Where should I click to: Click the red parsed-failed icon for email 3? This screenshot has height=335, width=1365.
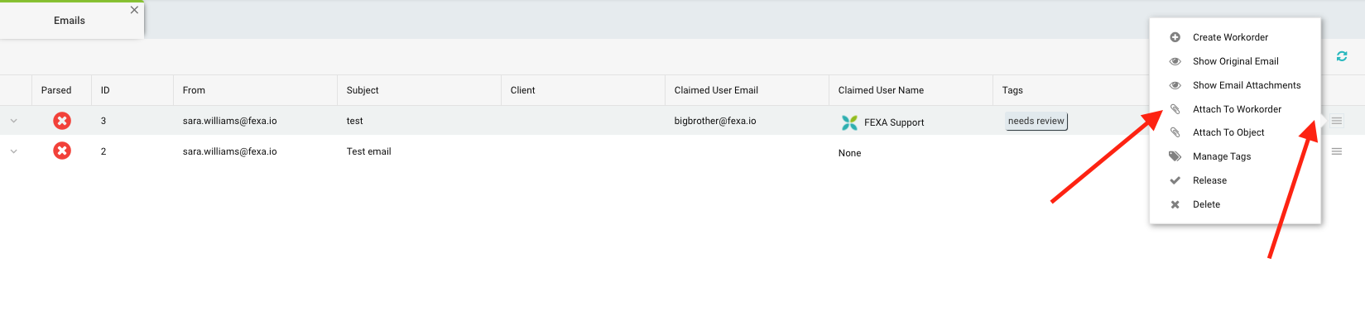coord(62,121)
